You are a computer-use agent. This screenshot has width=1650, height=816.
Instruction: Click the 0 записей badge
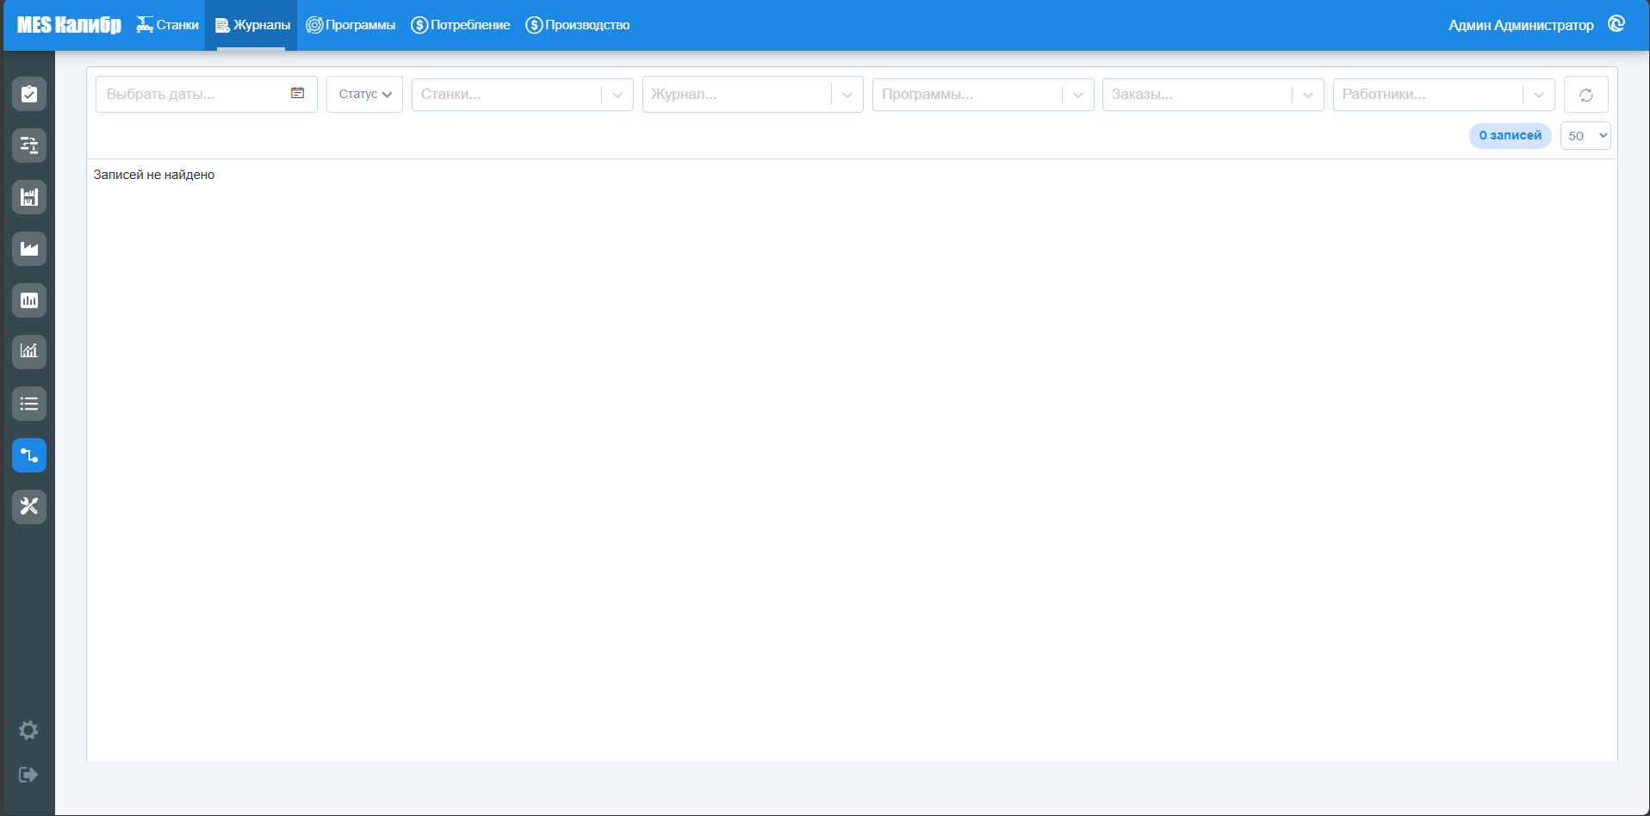coord(1510,136)
